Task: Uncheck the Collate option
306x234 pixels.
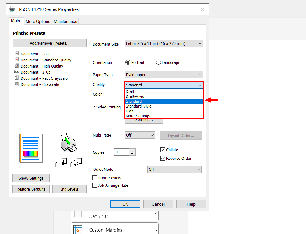Action: click(x=163, y=150)
